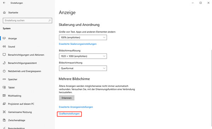This screenshot has width=212, height=129.
Task: Click the back arrow icon
Action: (4, 3)
